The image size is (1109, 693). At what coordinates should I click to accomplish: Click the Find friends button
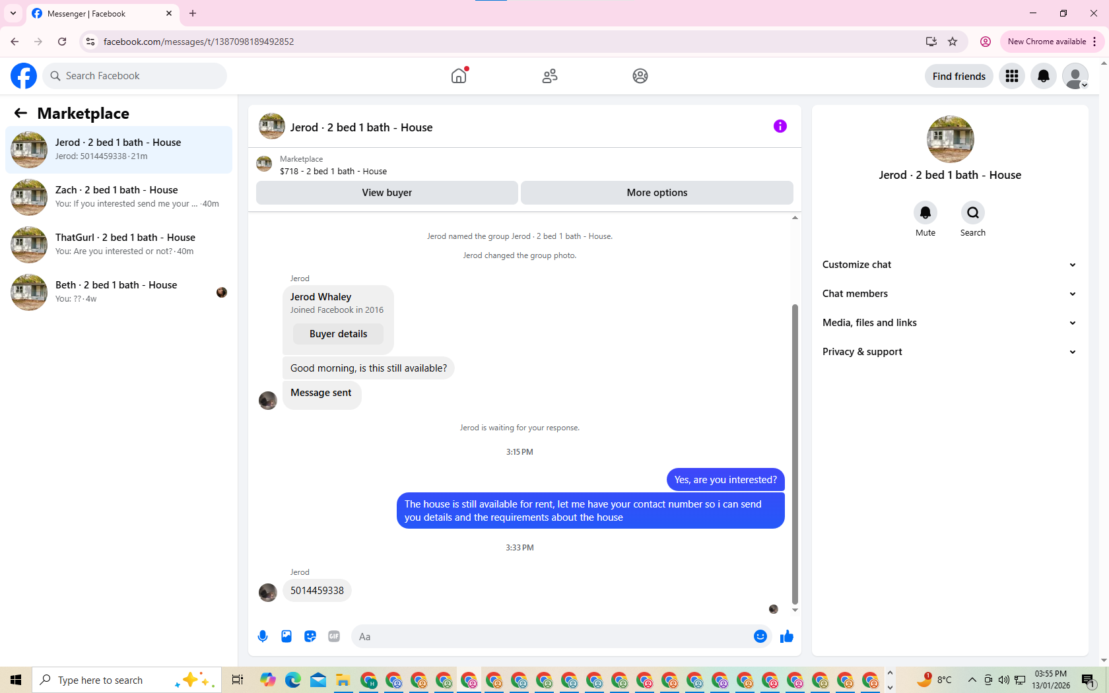pyautogui.click(x=958, y=76)
